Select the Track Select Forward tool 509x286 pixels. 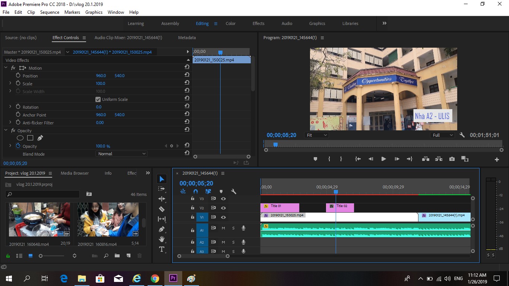coord(162,189)
